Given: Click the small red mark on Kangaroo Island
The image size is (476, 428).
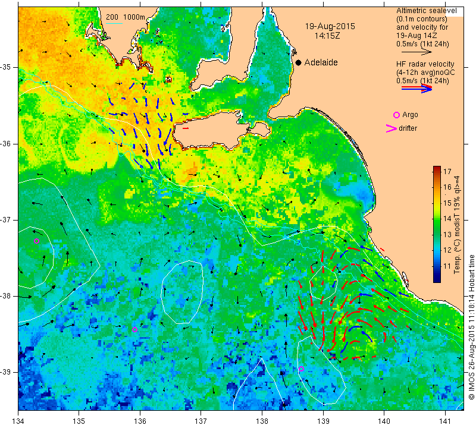Looking at the screenshot, I should (x=186, y=128).
